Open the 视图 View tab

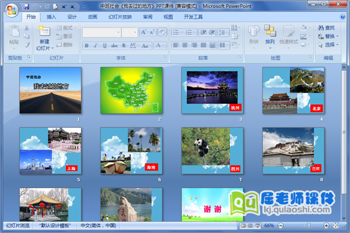tap(168, 17)
